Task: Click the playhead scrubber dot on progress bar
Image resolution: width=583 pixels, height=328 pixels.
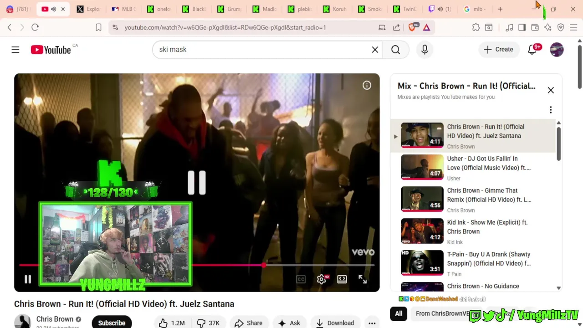Action: point(264,265)
